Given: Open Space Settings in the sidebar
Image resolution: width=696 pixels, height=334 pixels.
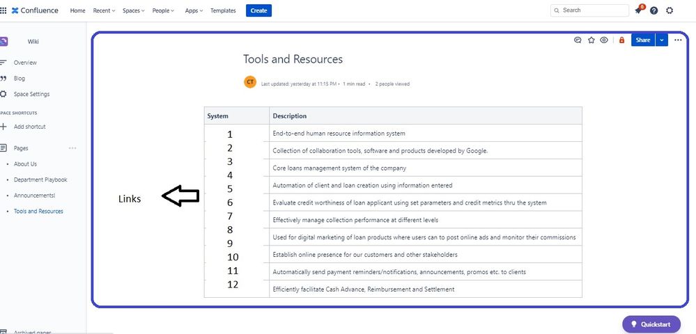Looking at the screenshot, I should click(x=31, y=94).
